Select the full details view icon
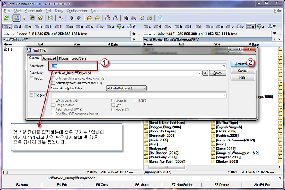This screenshot has width=285, height=190. 24,18
